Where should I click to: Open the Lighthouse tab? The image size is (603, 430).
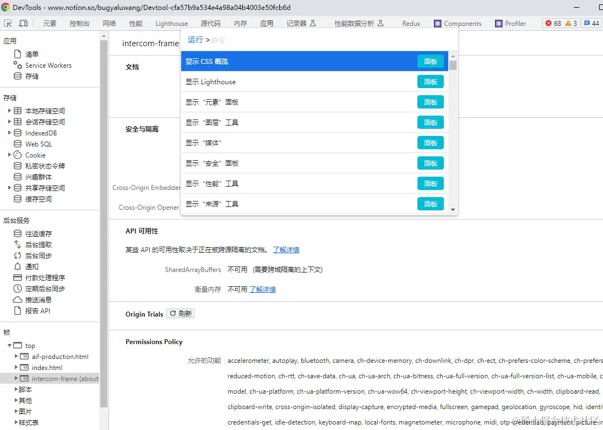point(171,24)
